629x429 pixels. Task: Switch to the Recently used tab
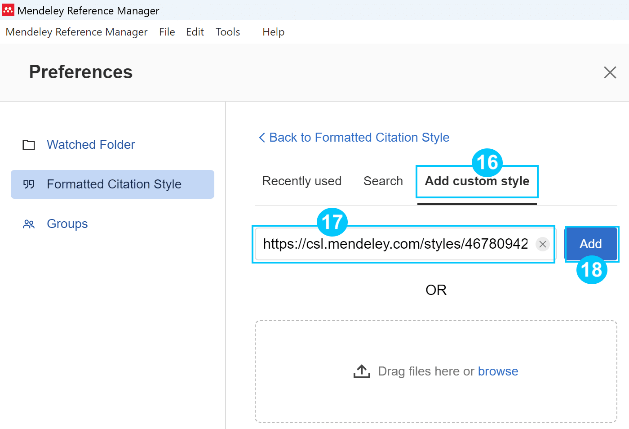(x=302, y=181)
